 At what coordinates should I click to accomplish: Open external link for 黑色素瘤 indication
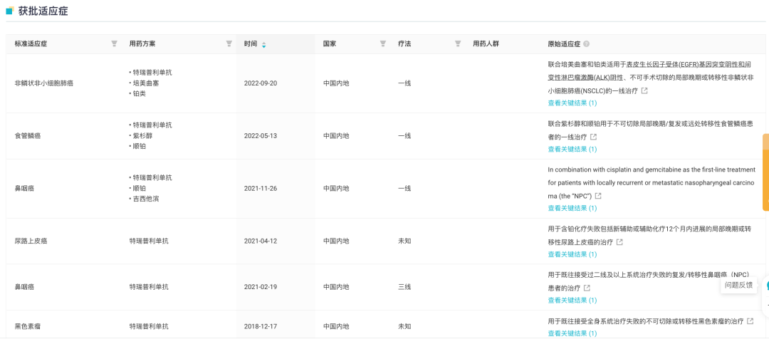click(x=750, y=321)
